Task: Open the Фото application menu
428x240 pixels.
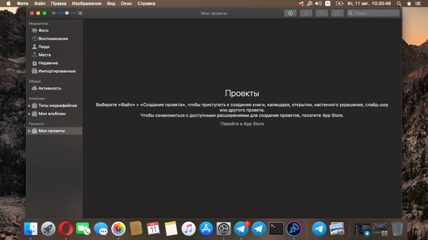Action: point(23,3)
